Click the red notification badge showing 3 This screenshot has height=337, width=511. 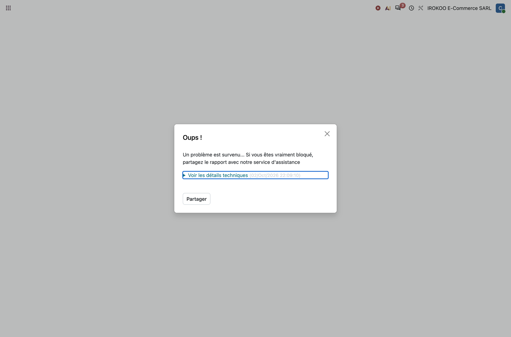coord(403,5)
